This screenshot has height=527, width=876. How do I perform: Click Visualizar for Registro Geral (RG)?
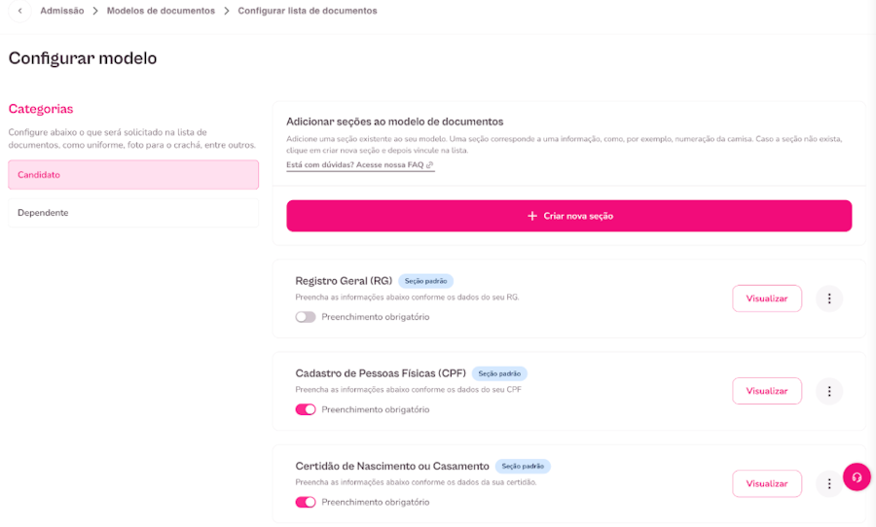[x=766, y=299]
